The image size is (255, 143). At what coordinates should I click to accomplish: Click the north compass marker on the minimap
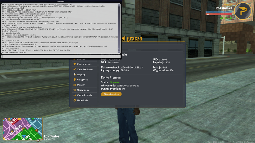pyautogui.click(x=38, y=140)
